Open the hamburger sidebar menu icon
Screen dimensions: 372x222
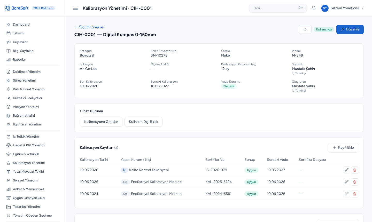click(75, 8)
